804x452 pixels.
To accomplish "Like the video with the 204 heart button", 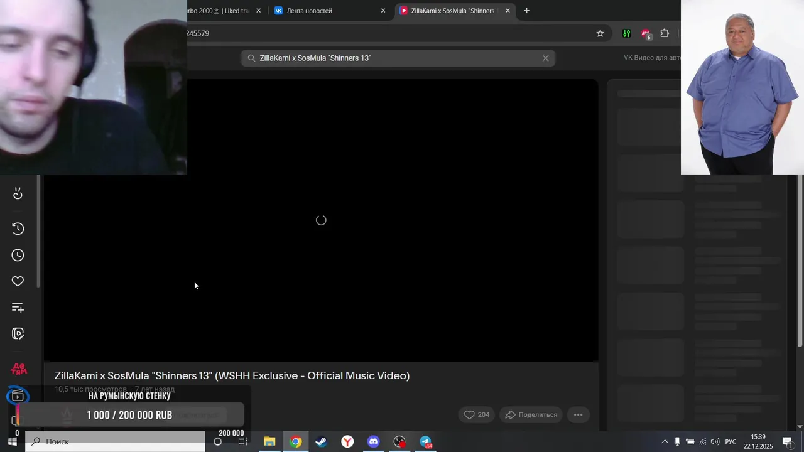I will 477,414.
